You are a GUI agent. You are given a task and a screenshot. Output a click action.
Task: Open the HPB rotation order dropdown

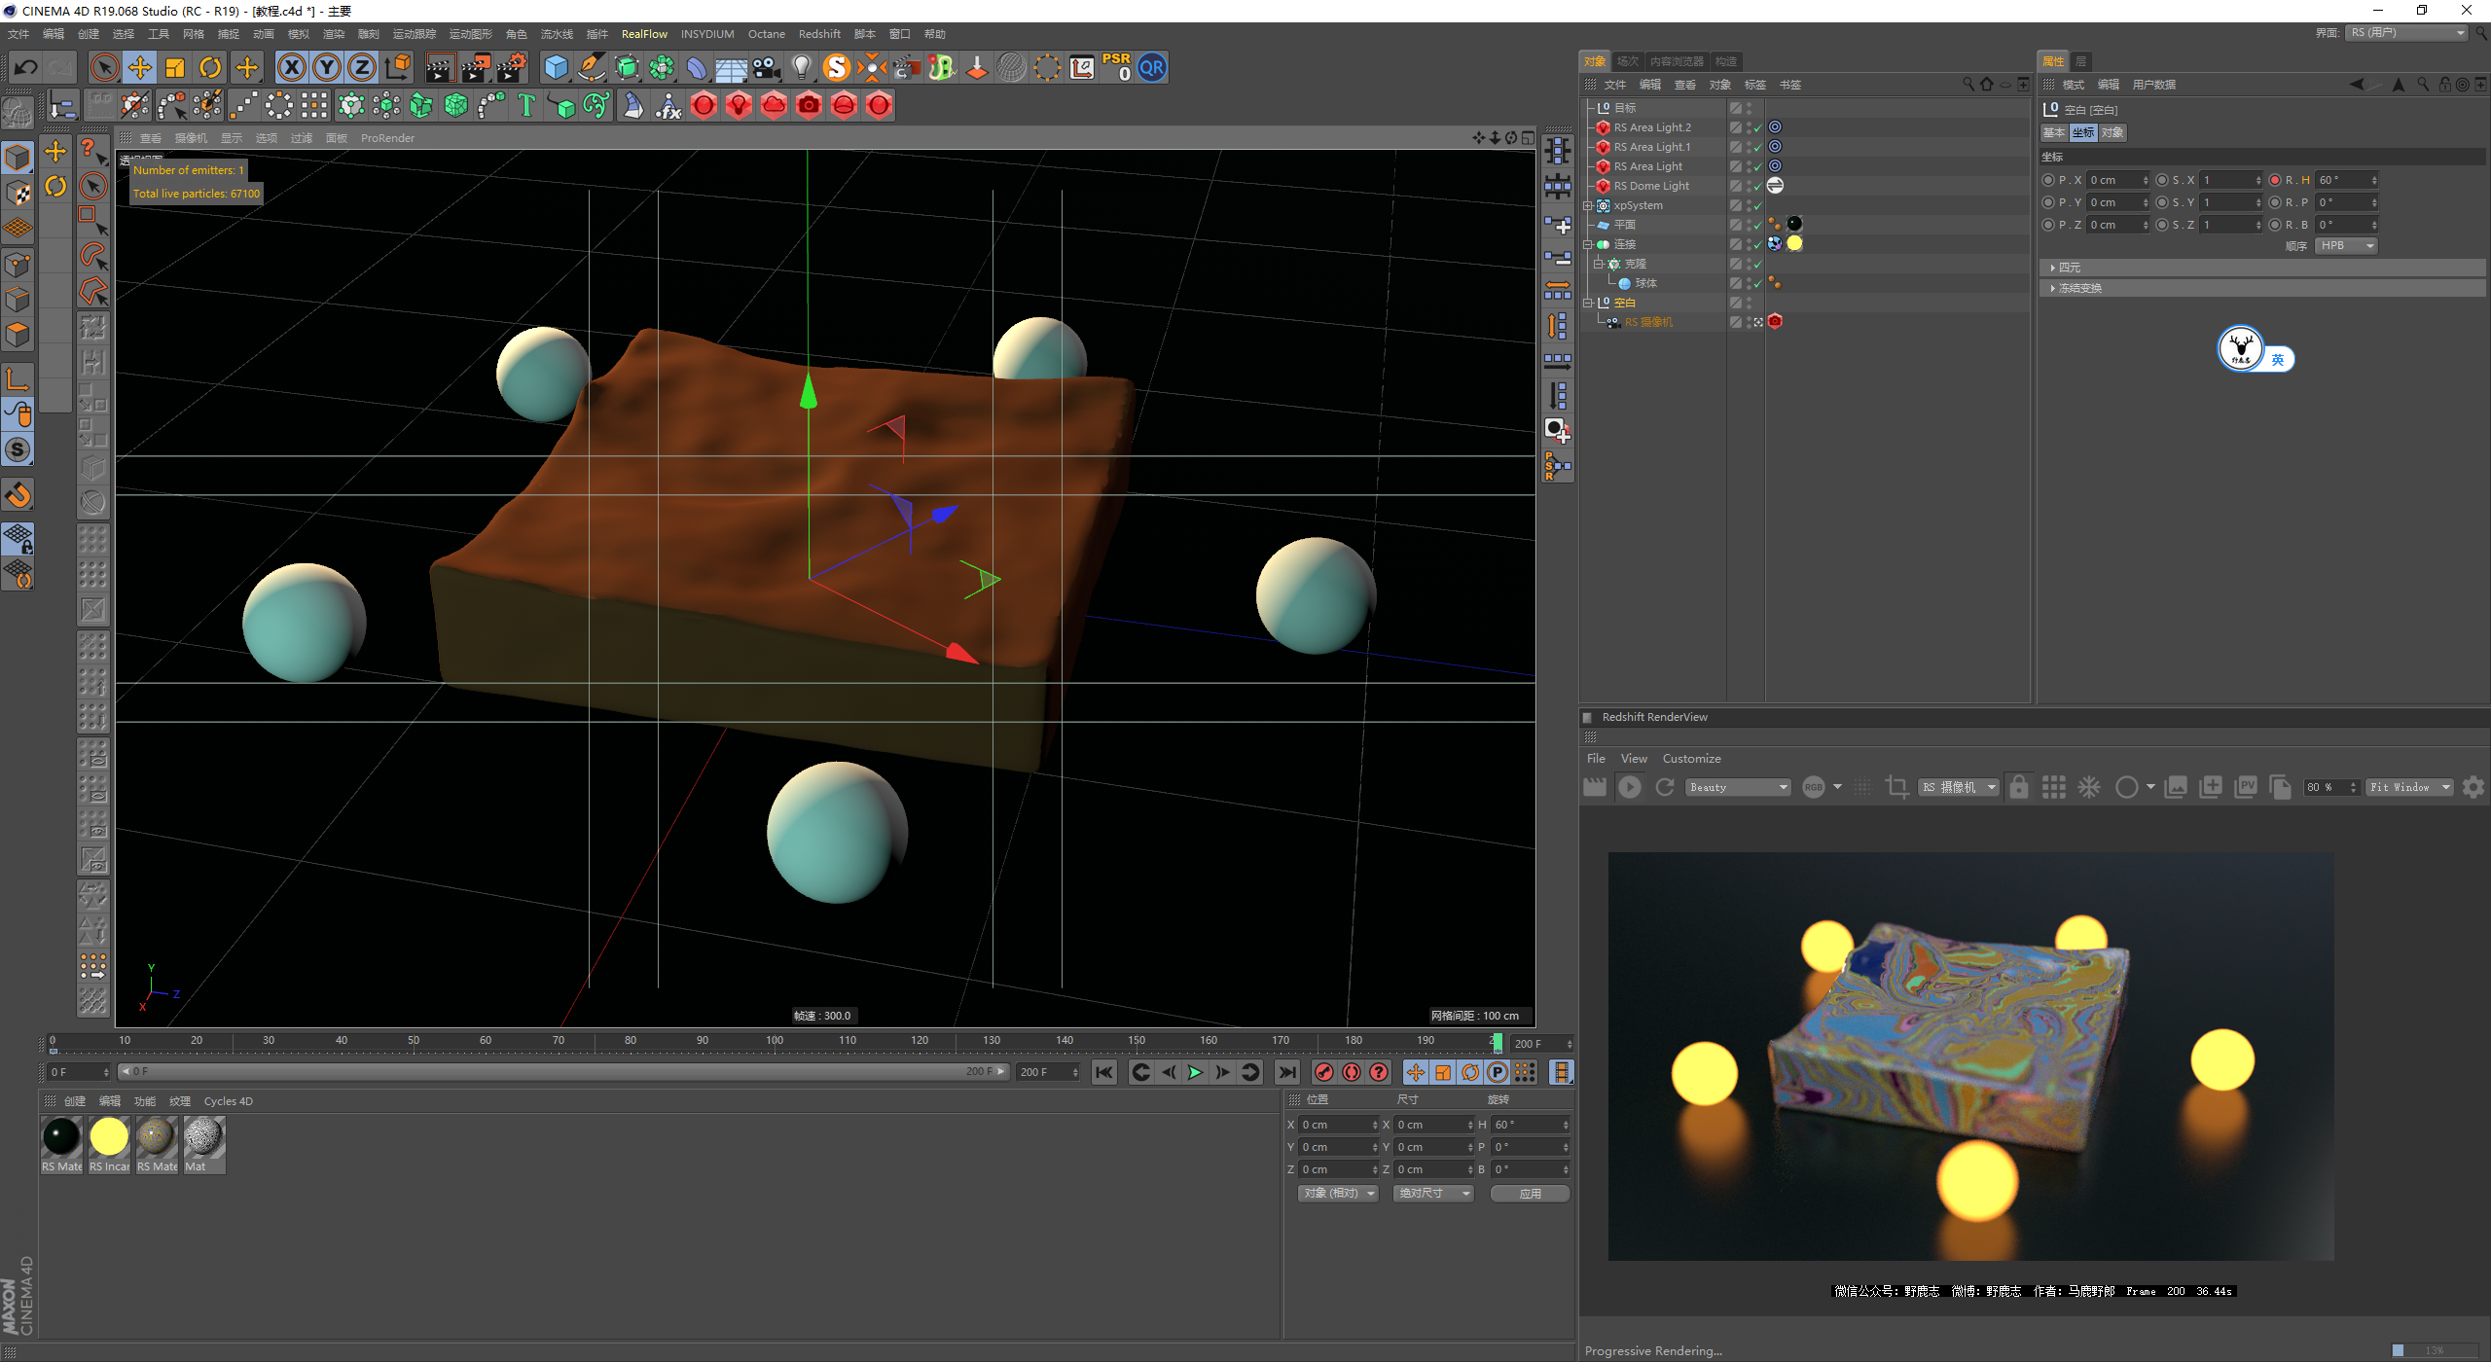click(x=2346, y=246)
